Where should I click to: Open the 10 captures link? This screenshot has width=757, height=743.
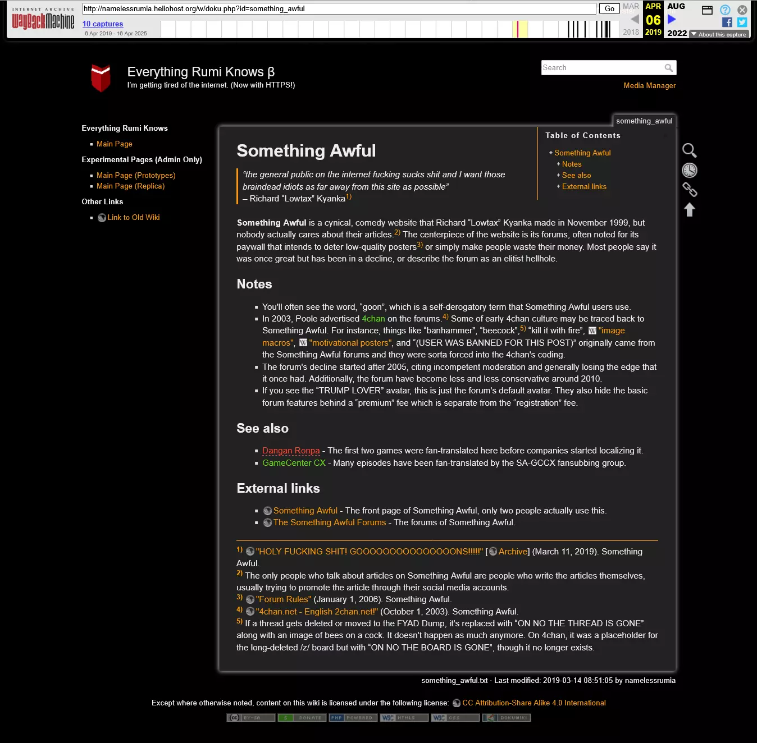point(103,24)
